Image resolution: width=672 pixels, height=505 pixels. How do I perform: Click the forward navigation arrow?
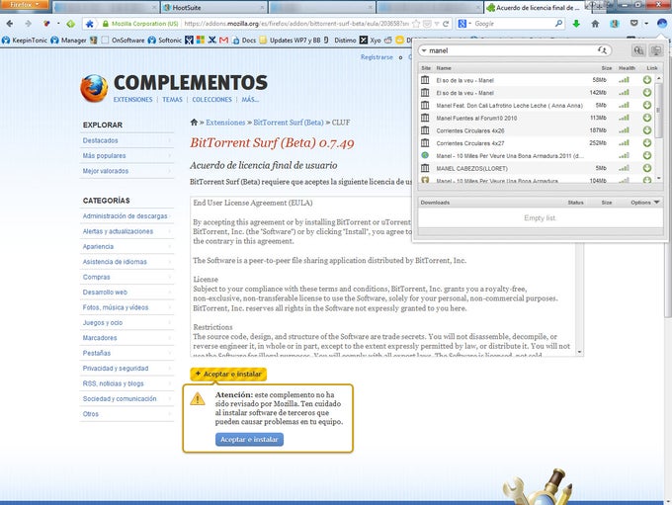coord(29,24)
